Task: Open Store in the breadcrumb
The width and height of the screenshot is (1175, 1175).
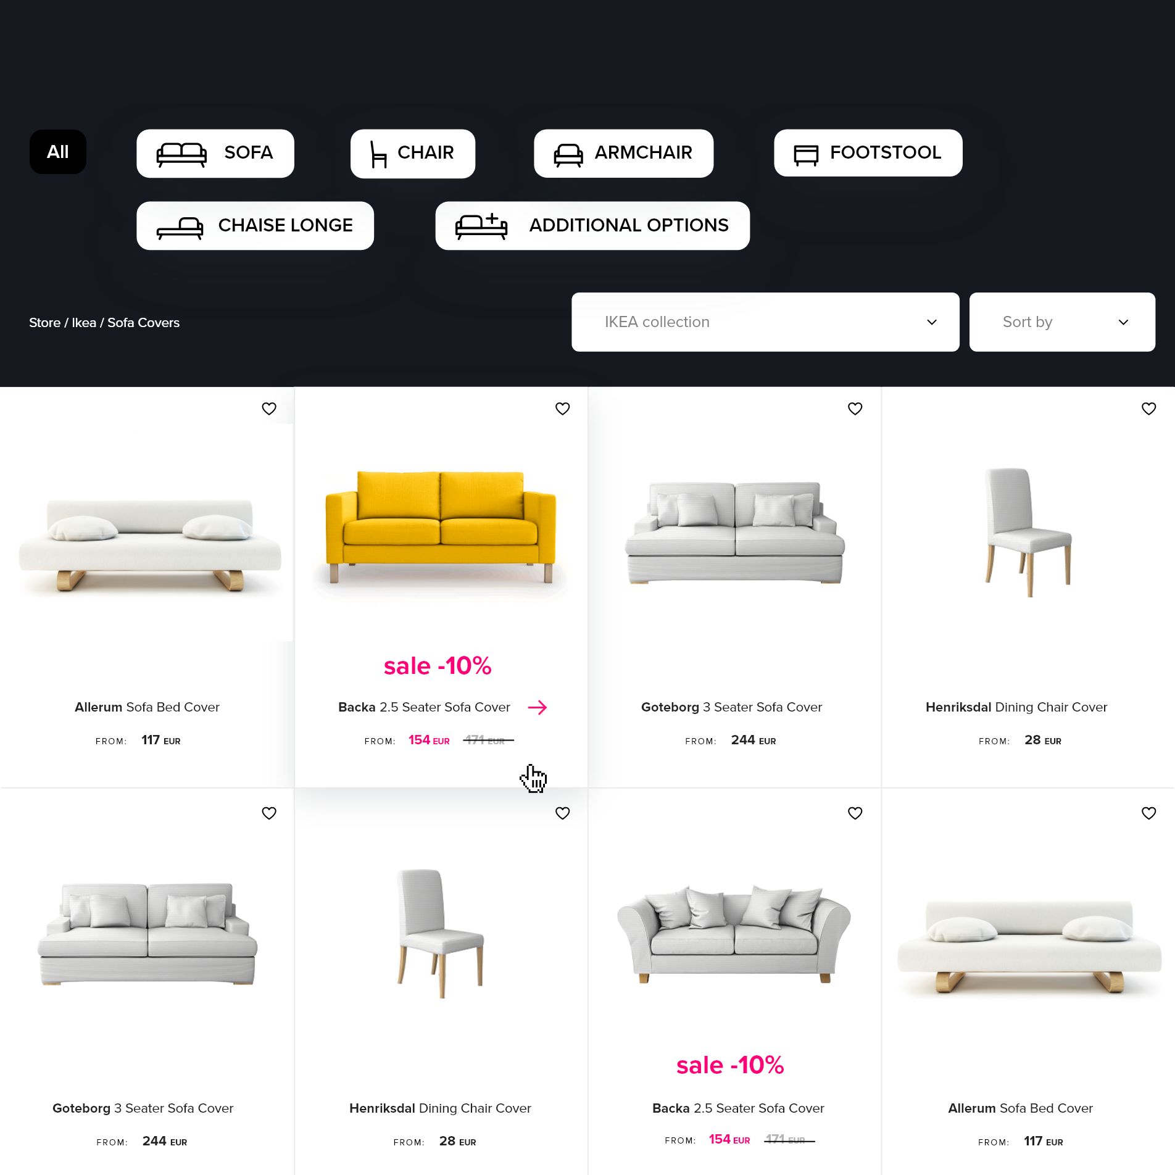Action: pyautogui.click(x=44, y=323)
